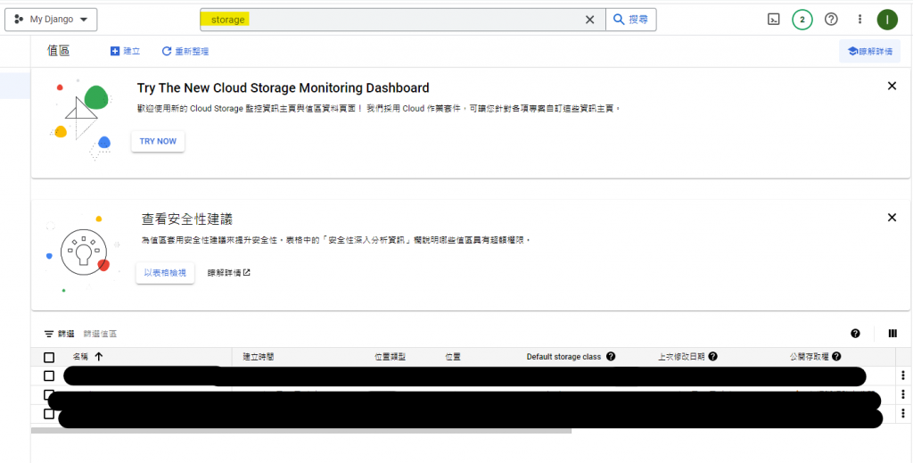913x463 pixels.
Task: Click the 搜尋 search button
Action: point(631,20)
